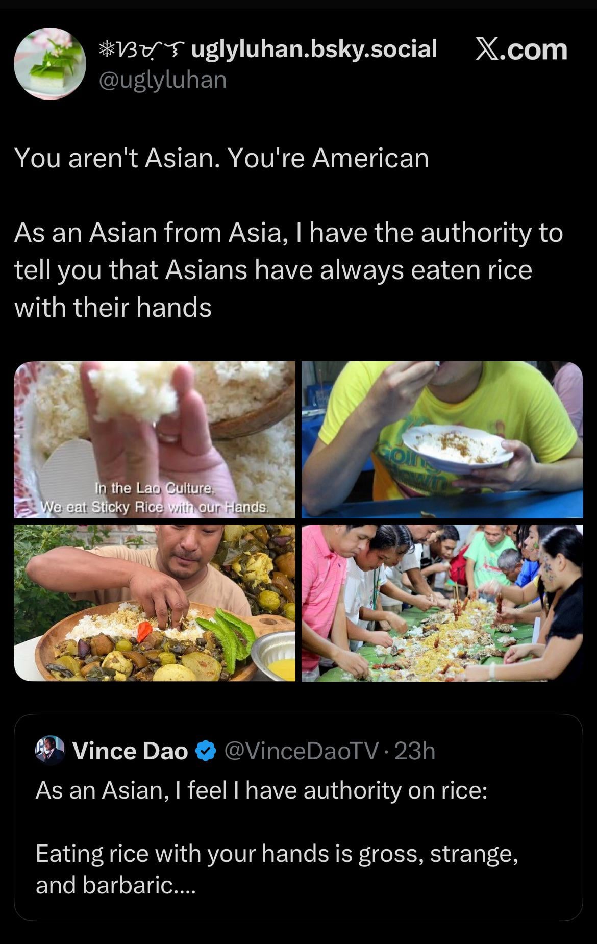Tap the snowflake symbol in the display name
597x944 pixels.
click(x=107, y=49)
